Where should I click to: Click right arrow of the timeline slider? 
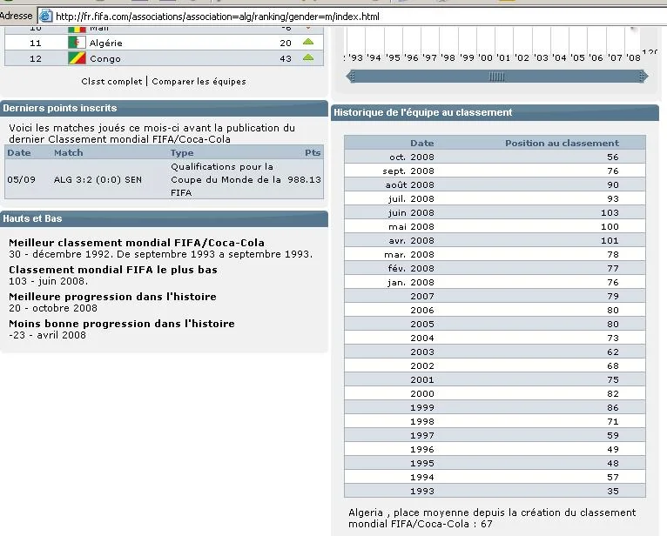643,77
